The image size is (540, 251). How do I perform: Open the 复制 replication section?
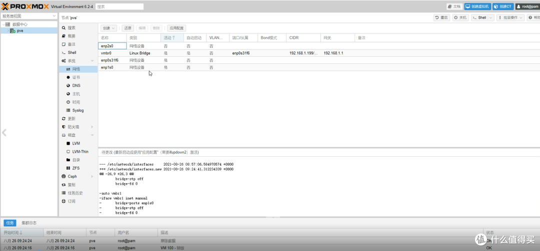[71, 185]
